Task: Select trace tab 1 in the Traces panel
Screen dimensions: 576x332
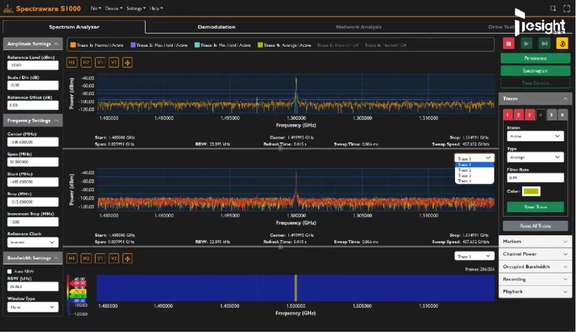Action: click(x=508, y=115)
